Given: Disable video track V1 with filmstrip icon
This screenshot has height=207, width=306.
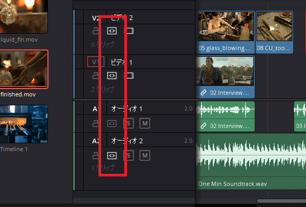Looking at the screenshot, I should pos(129,76).
